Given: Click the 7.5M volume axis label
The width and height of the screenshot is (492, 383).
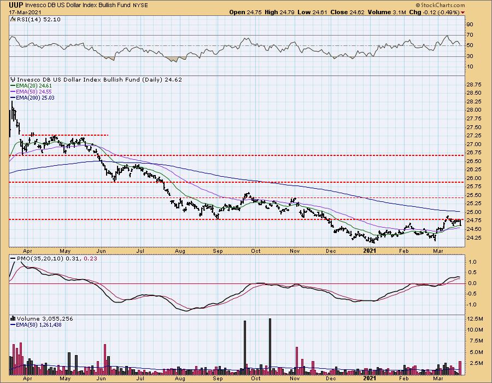Looking at the screenshot, I should pyautogui.click(x=476, y=341).
